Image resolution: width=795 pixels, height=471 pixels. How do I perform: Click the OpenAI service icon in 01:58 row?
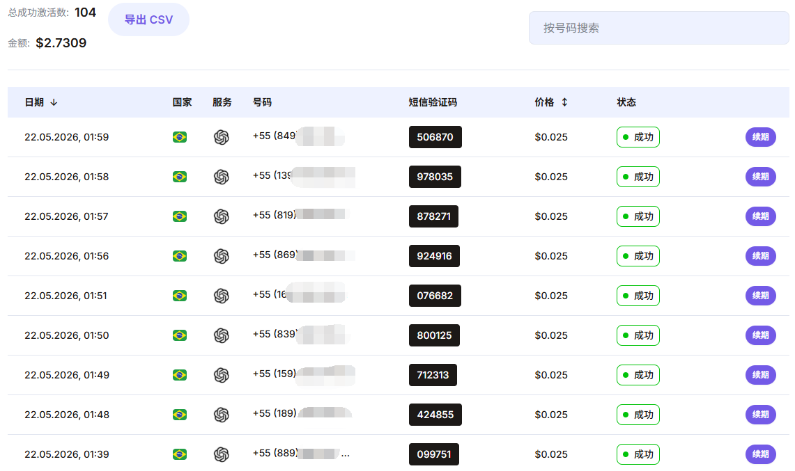tap(221, 177)
